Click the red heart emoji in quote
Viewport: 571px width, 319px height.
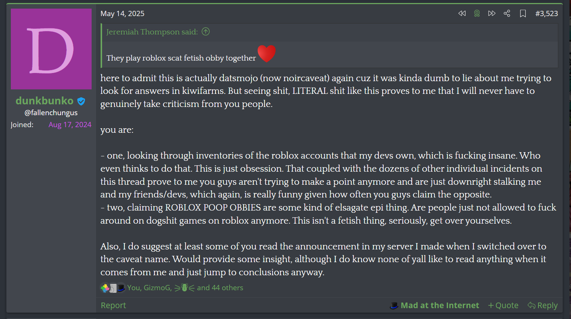click(x=267, y=53)
